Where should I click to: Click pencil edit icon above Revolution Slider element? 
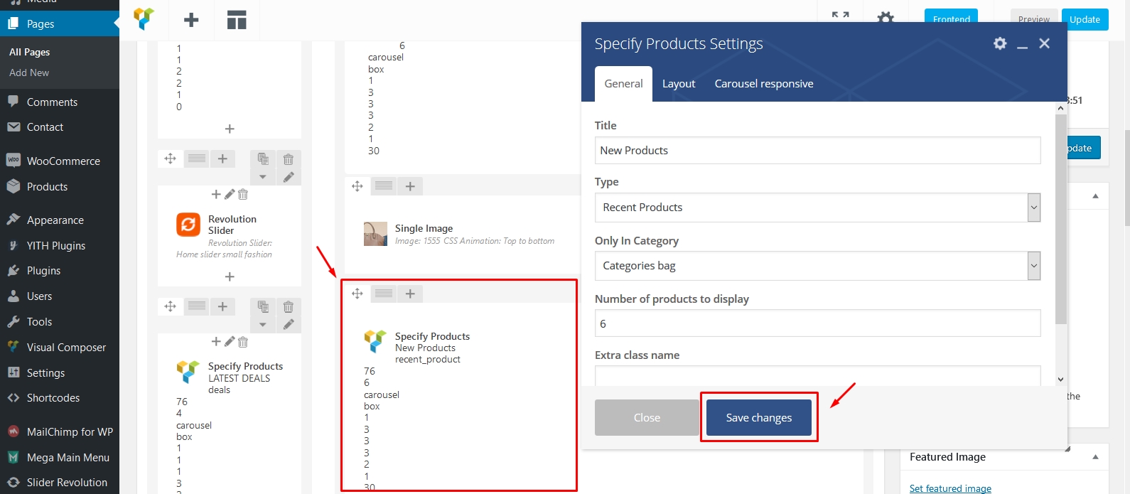coord(230,194)
